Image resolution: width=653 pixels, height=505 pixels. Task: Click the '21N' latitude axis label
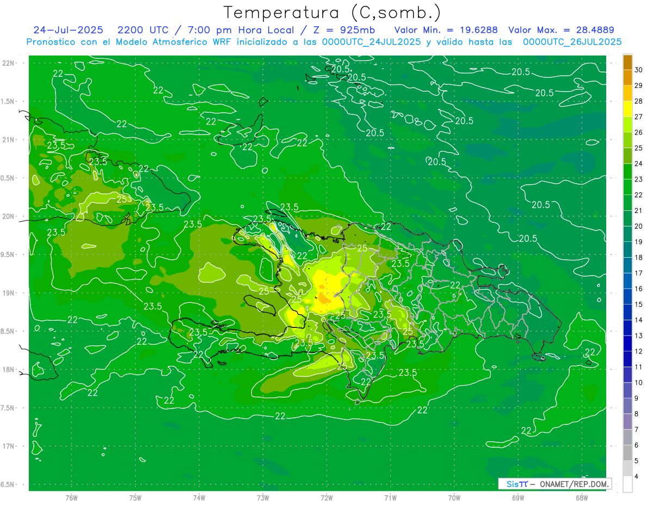(x=8, y=139)
